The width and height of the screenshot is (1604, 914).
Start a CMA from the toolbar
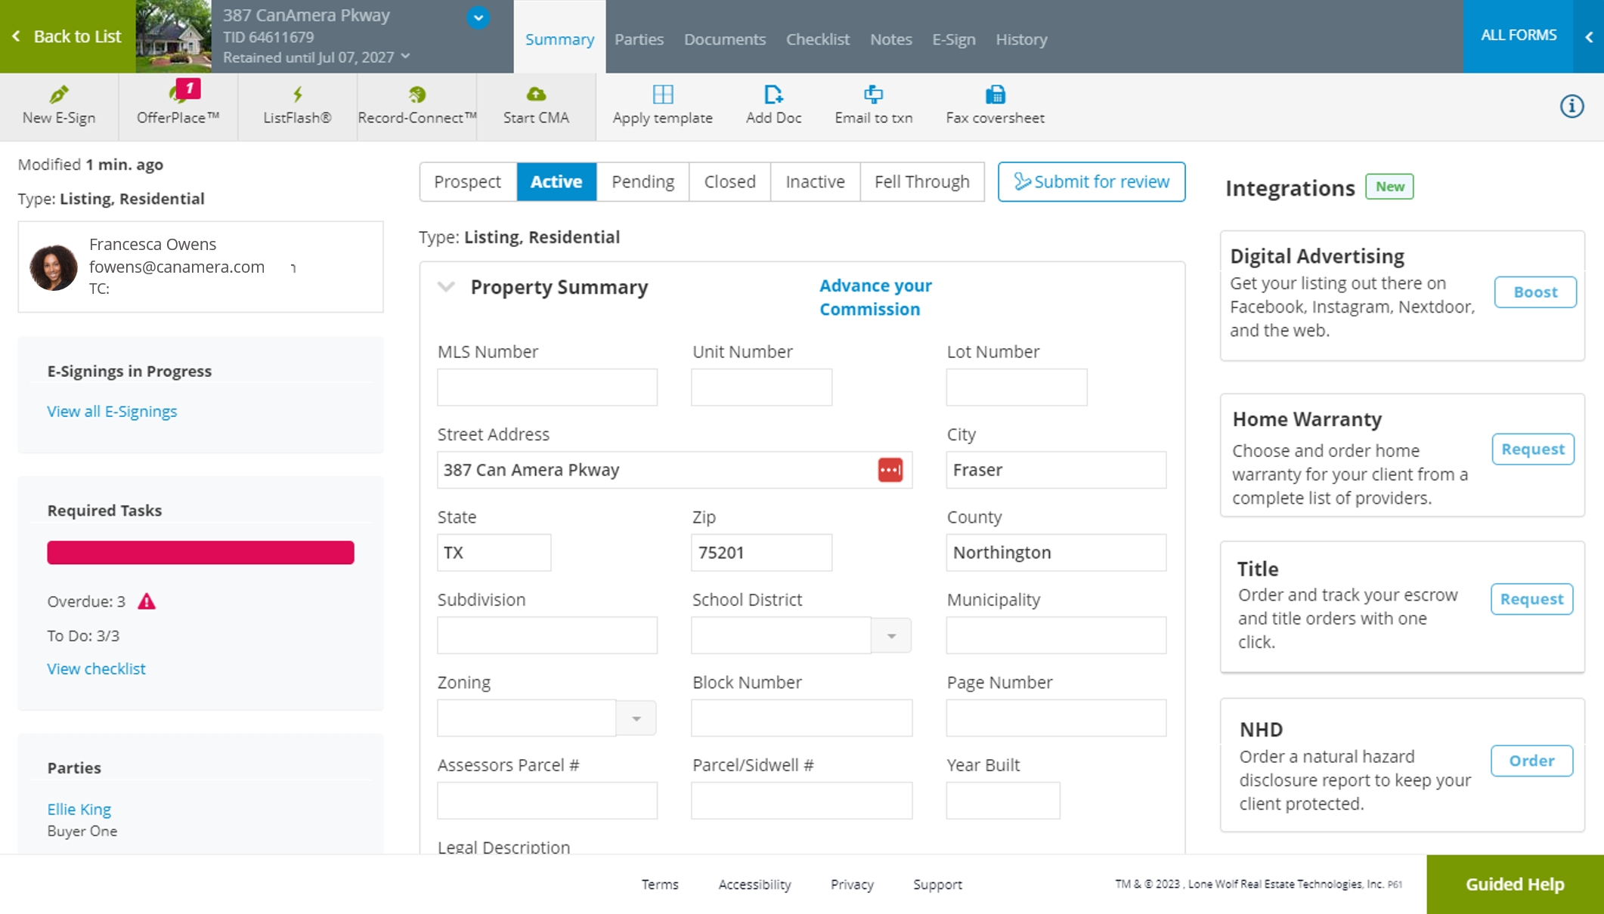535,106
